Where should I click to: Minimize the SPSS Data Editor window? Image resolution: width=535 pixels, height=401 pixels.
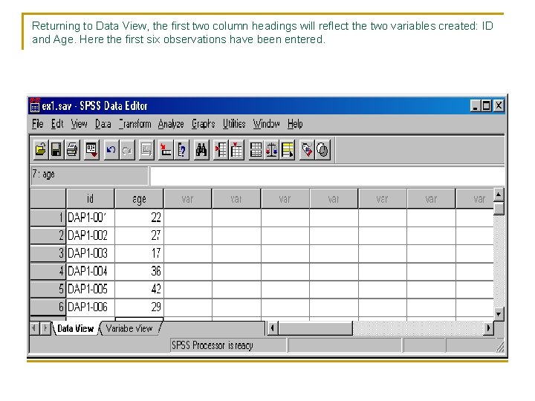476,105
